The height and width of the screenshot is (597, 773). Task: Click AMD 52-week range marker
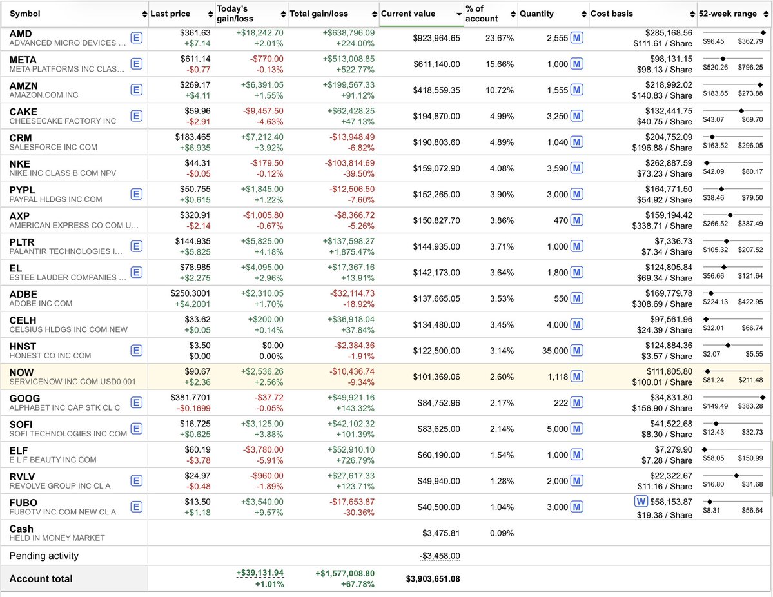click(x=763, y=32)
